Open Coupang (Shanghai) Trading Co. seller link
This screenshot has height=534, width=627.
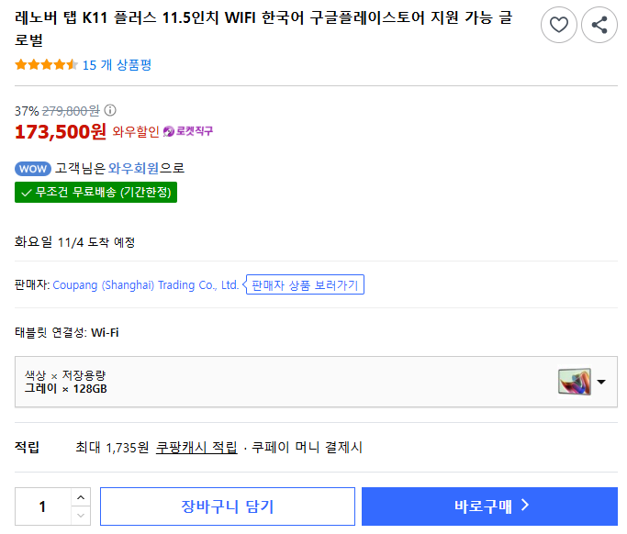point(145,285)
